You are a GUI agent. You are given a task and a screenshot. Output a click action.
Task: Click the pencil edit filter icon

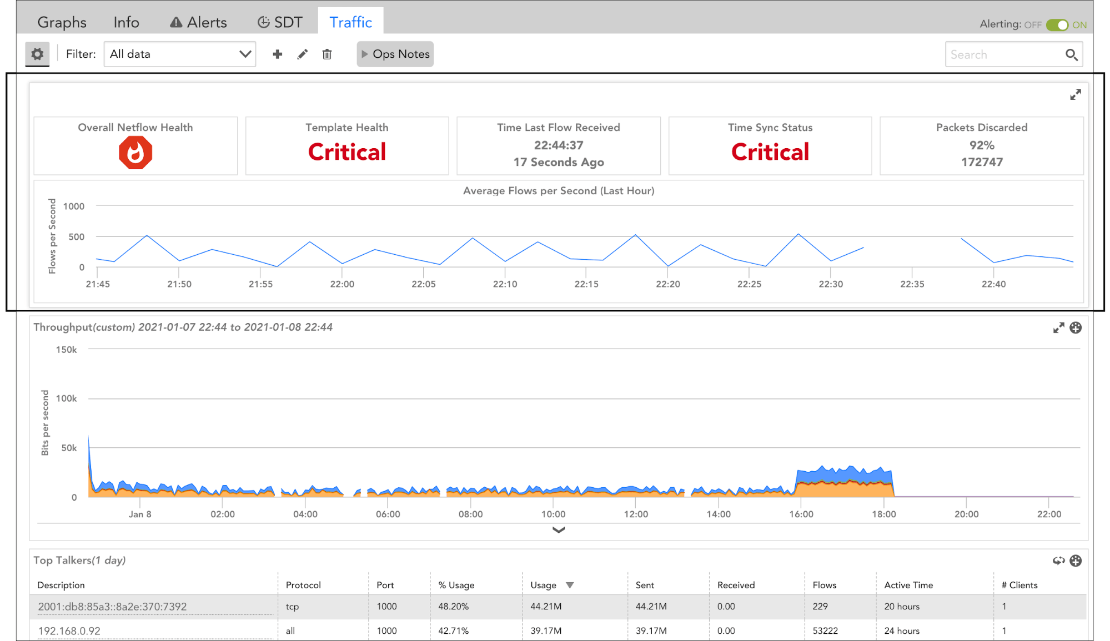pyautogui.click(x=302, y=54)
